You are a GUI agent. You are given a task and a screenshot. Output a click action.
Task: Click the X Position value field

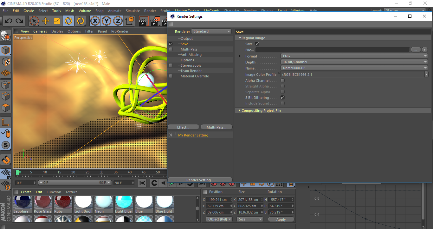click(x=219, y=200)
